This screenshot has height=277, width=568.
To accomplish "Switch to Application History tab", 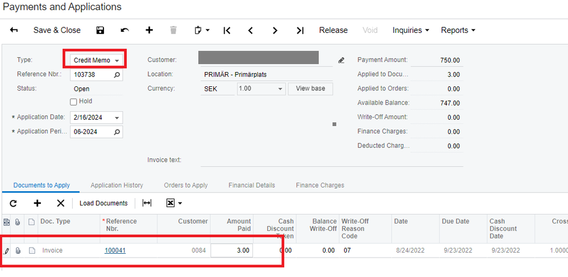I will (117, 185).
